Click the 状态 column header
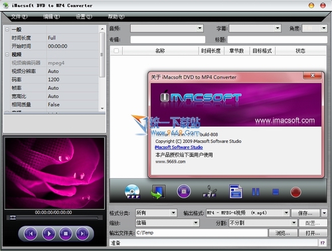 301,51
